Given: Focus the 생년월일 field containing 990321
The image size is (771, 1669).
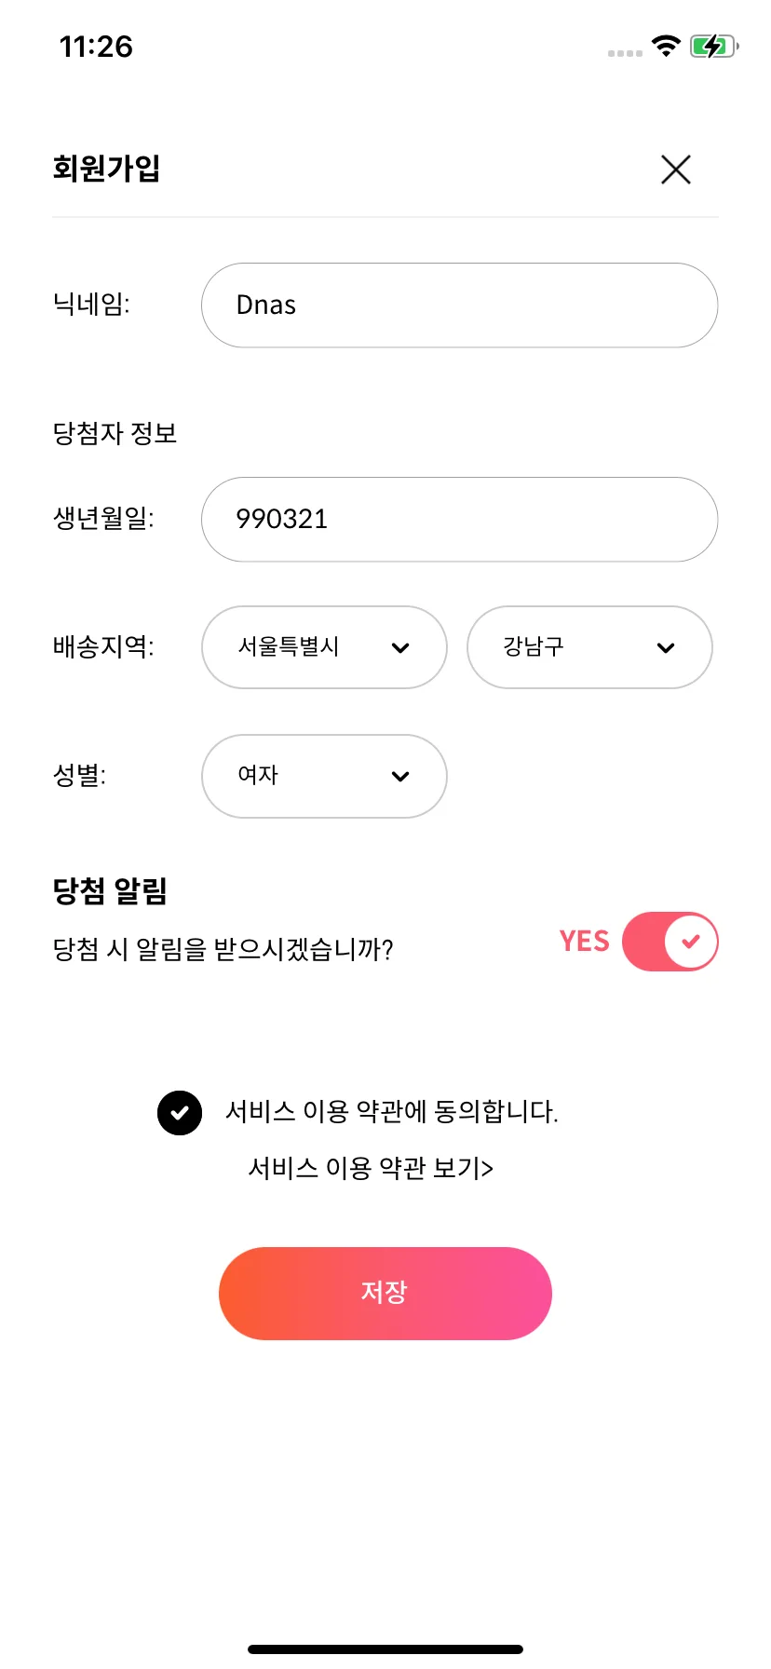Looking at the screenshot, I should pos(459,520).
